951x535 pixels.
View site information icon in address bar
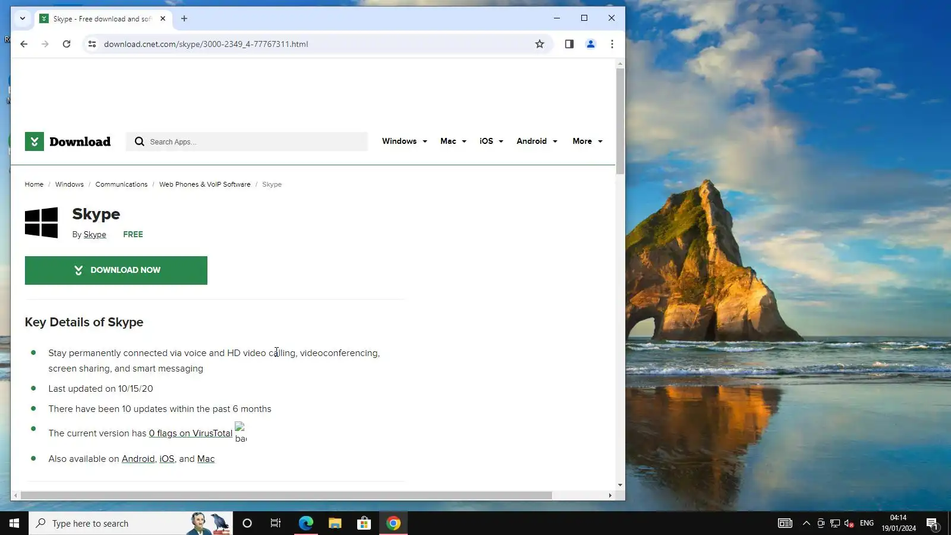coord(92,44)
